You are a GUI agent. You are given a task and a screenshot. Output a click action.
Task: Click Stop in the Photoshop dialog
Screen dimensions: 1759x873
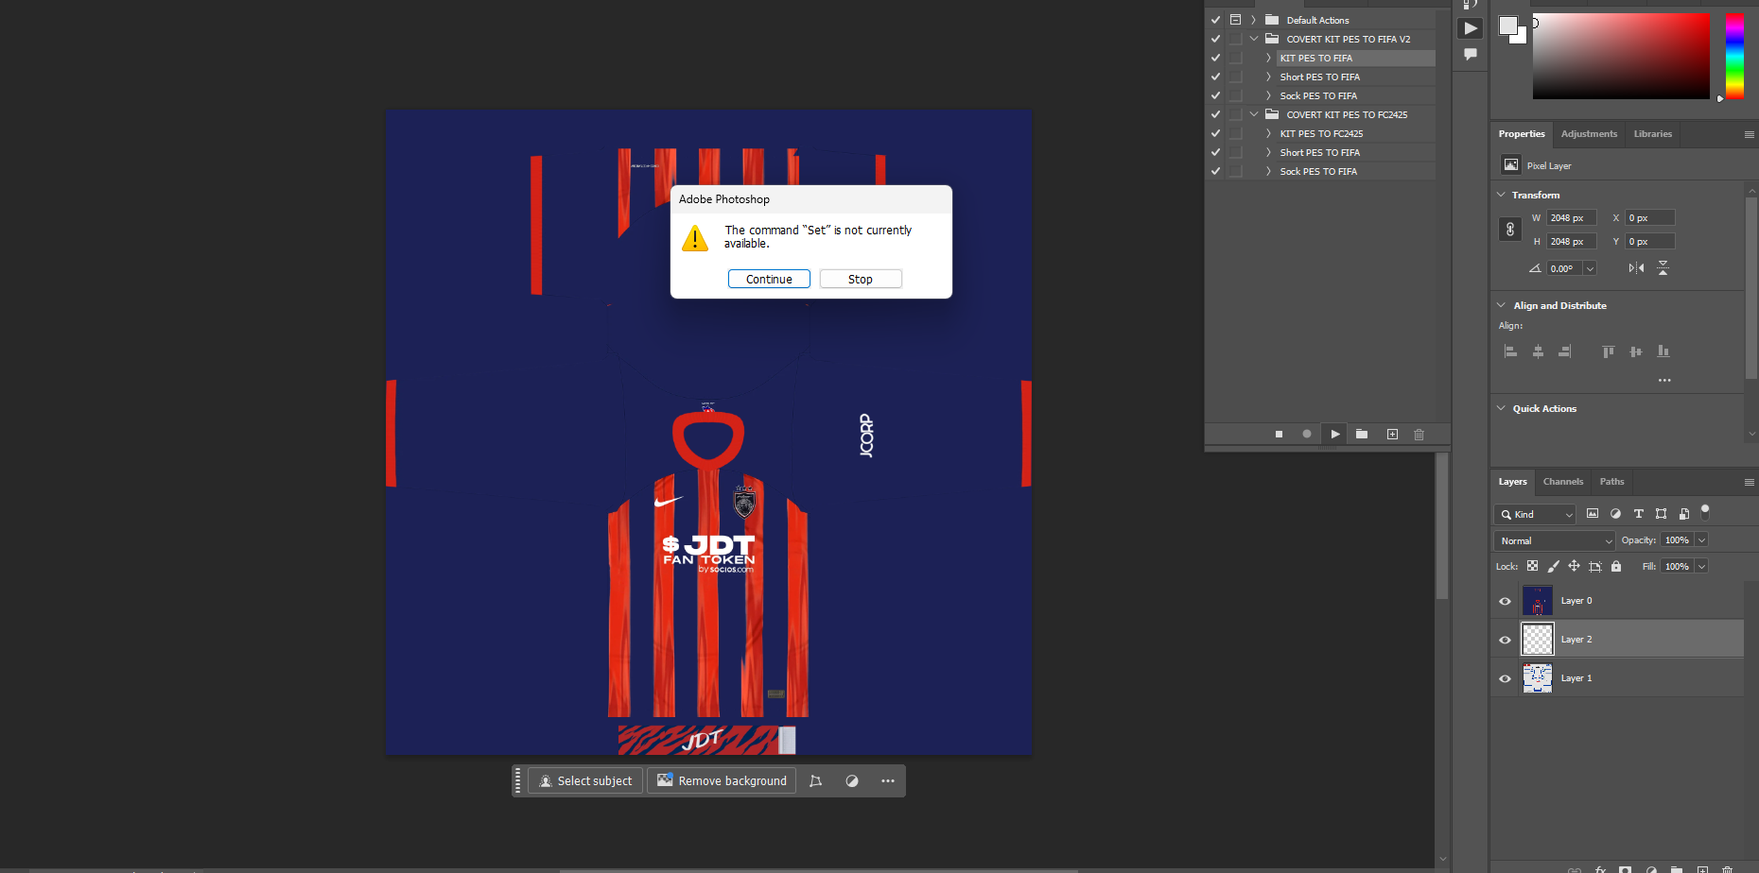[x=861, y=279]
